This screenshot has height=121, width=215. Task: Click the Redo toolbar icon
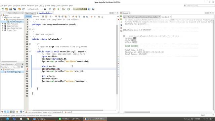point(24,9)
